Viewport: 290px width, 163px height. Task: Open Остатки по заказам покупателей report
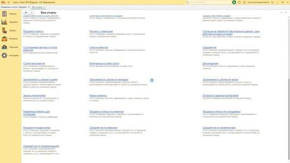(220, 96)
